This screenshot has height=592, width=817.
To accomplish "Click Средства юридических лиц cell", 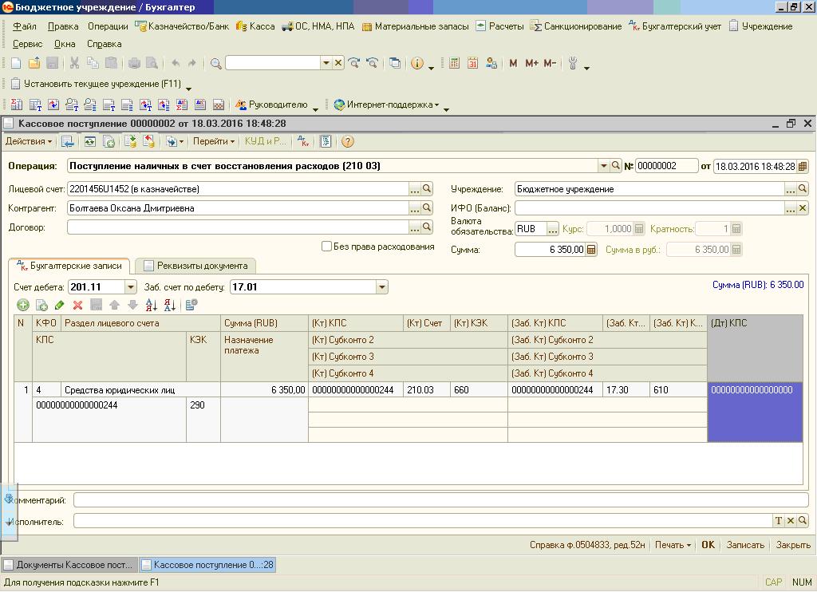I will click(x=140, y=390).
